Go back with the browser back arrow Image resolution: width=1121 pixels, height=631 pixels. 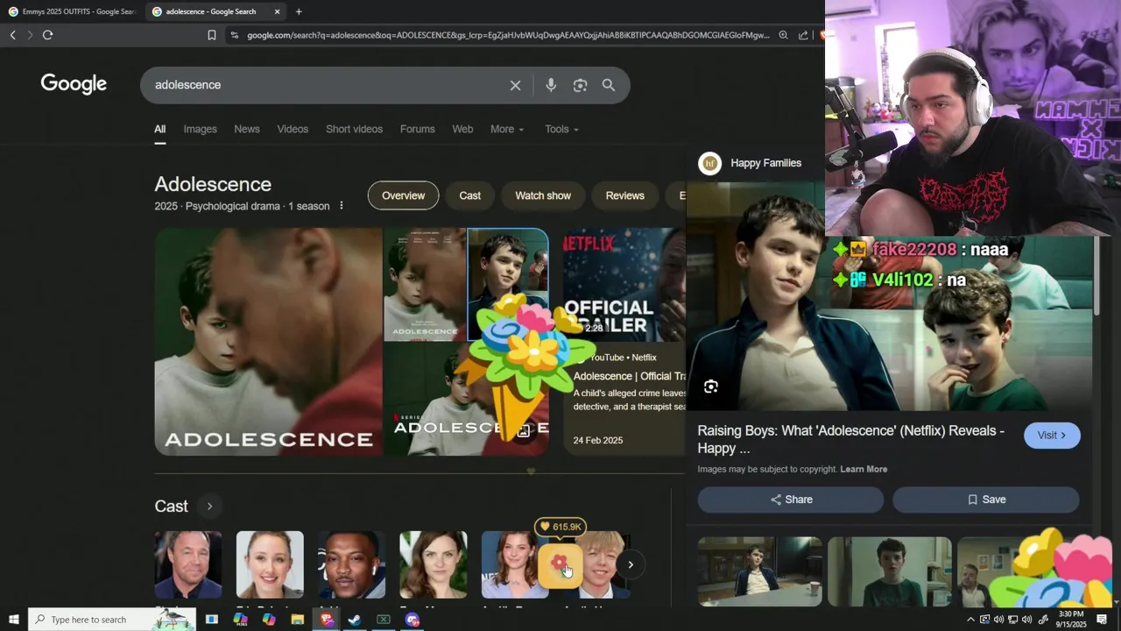(12, 35)
